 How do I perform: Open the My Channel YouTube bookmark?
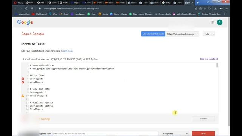coord(39,14)
